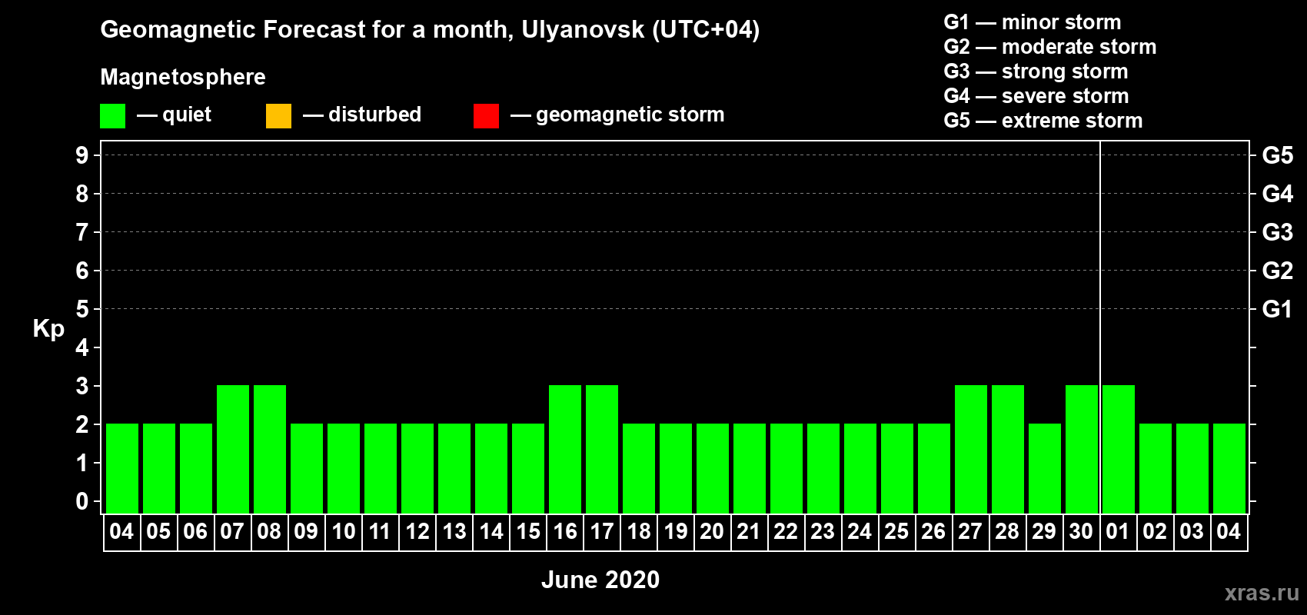This screenshot has width=1307, height=615.
Task: Click the 30 date label
Action: [x=1081, y=532]
